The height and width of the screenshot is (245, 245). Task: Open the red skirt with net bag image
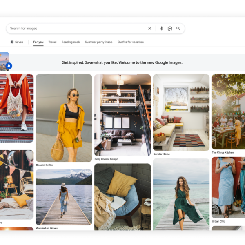tap(17, 108)
